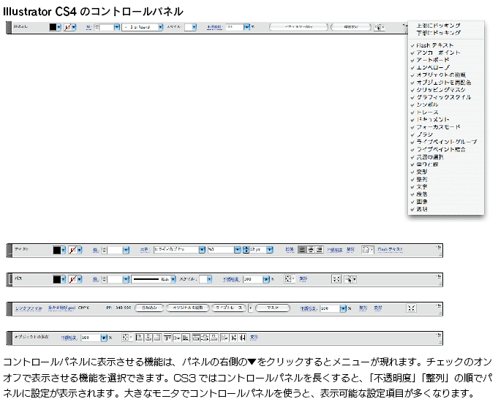Open fill color dropdown in top control bar
This screenshot has height=407, width=498.
59,27
